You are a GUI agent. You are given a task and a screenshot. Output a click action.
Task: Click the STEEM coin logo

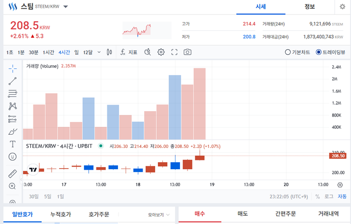(13, 7)
